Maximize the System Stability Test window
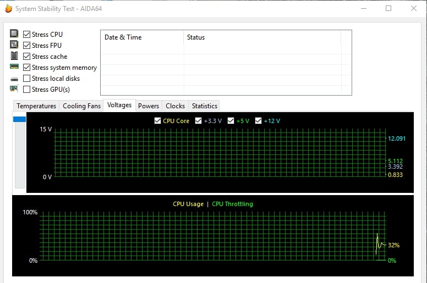 pos(388,8)
